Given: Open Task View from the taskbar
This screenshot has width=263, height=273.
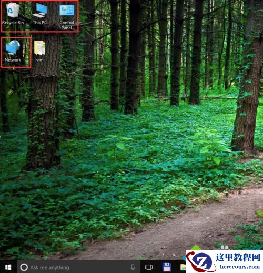Looking at the screenshot, I should coord(149,267).
